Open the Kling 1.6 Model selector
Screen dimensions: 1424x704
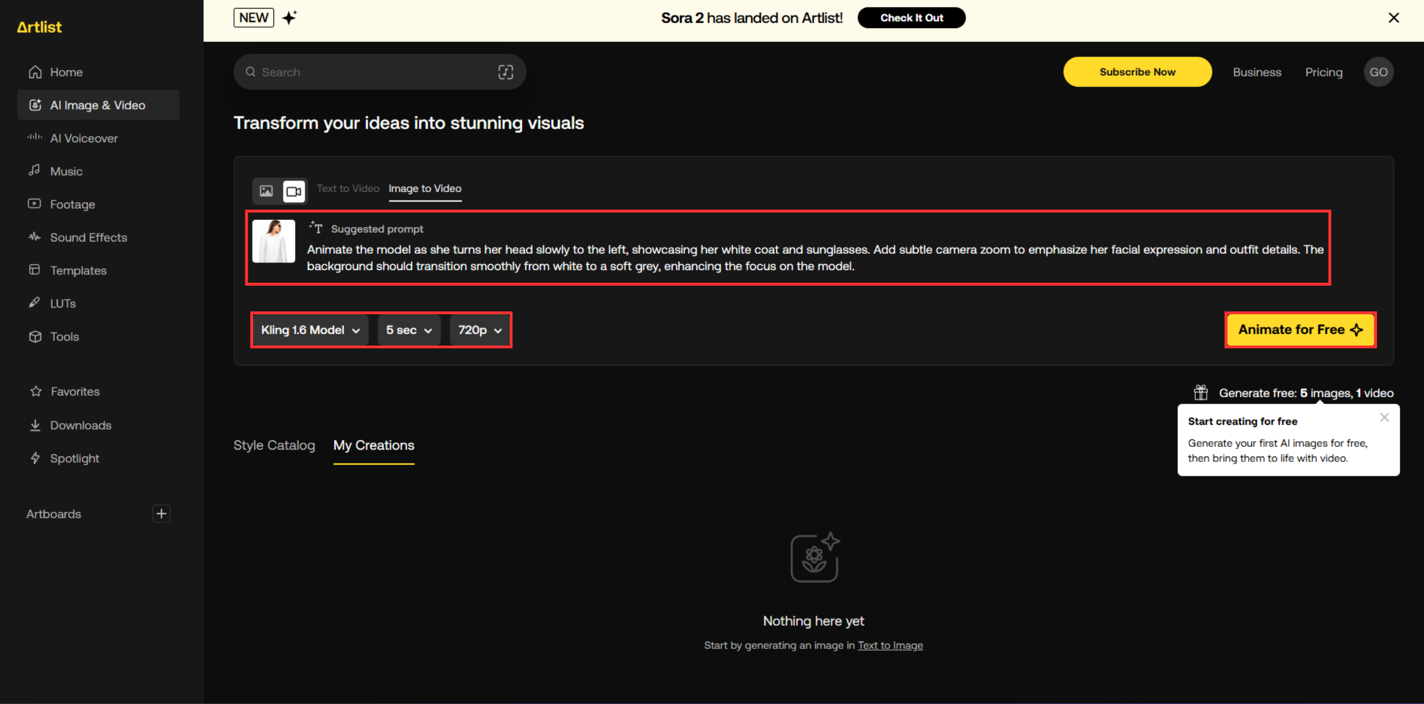coord(309,330)
